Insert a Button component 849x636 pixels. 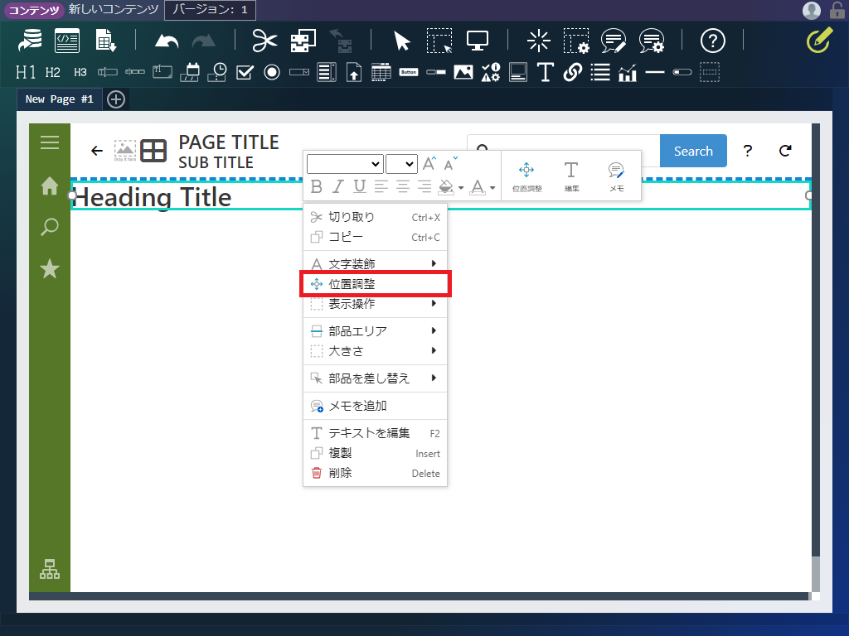click(x=409, y=72)
